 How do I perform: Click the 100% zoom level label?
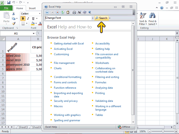click(x=142, y=131)
